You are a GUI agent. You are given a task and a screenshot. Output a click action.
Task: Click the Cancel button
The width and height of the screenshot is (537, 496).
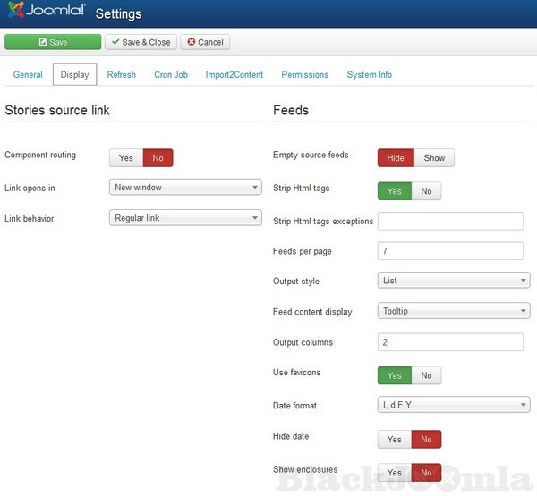pyautogui.click(x=205, y=42)
